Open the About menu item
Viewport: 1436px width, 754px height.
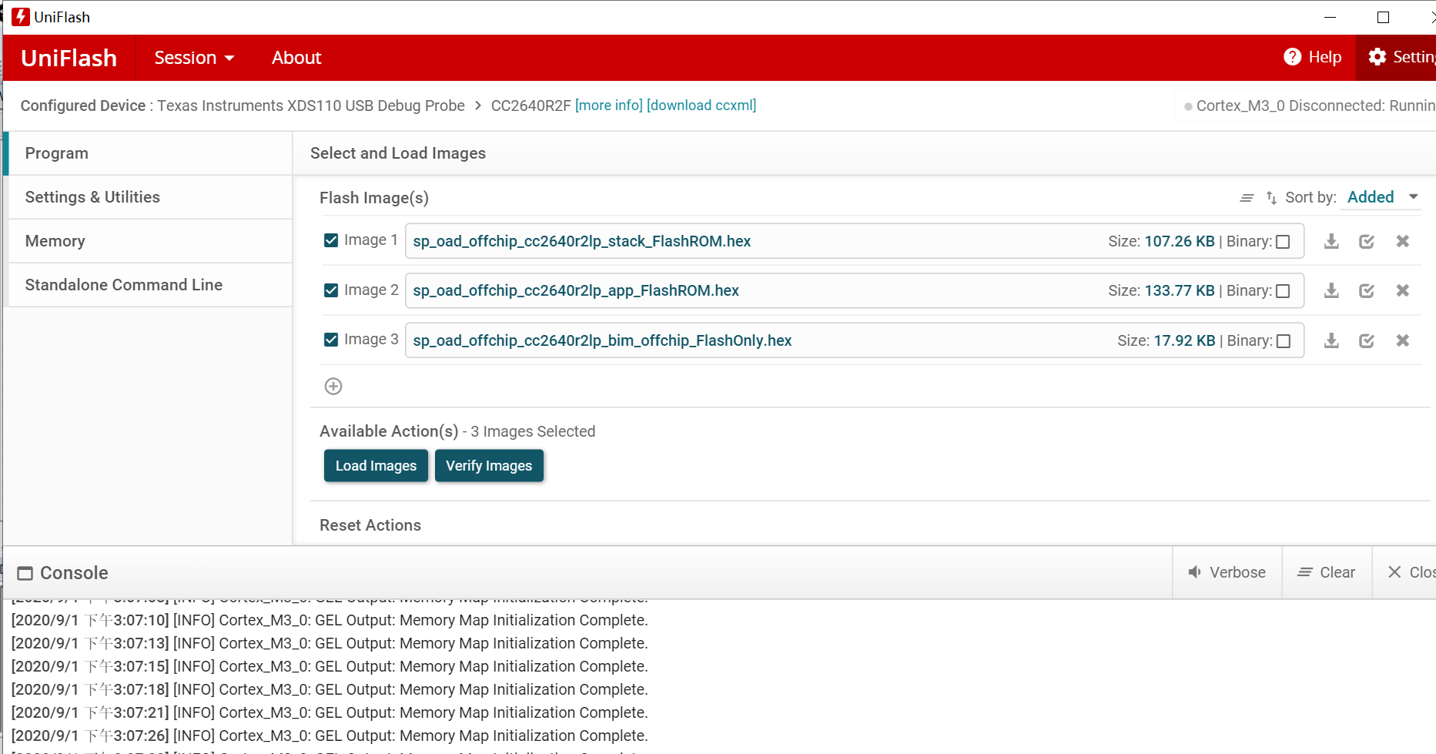pyautogui.click(x=296, y=58)
